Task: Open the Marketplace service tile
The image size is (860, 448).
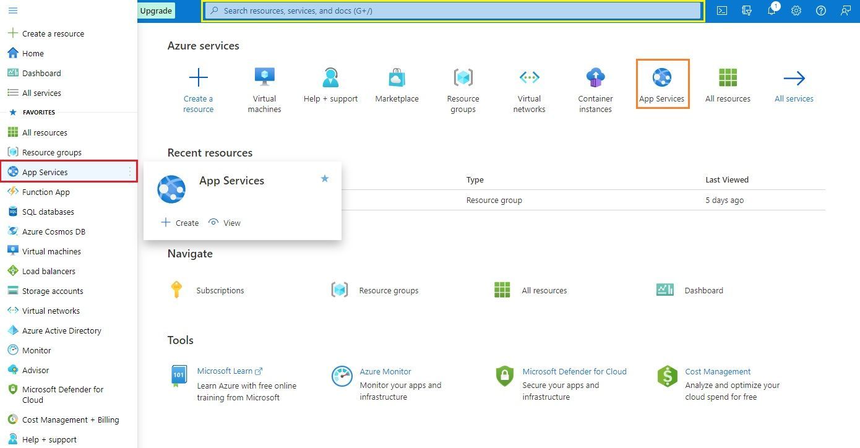Action: pyautogui.click(x=397, y=85)
